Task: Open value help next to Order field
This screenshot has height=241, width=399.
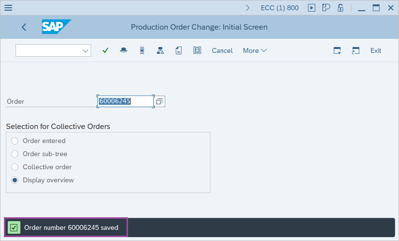Action: coord(160,101)
